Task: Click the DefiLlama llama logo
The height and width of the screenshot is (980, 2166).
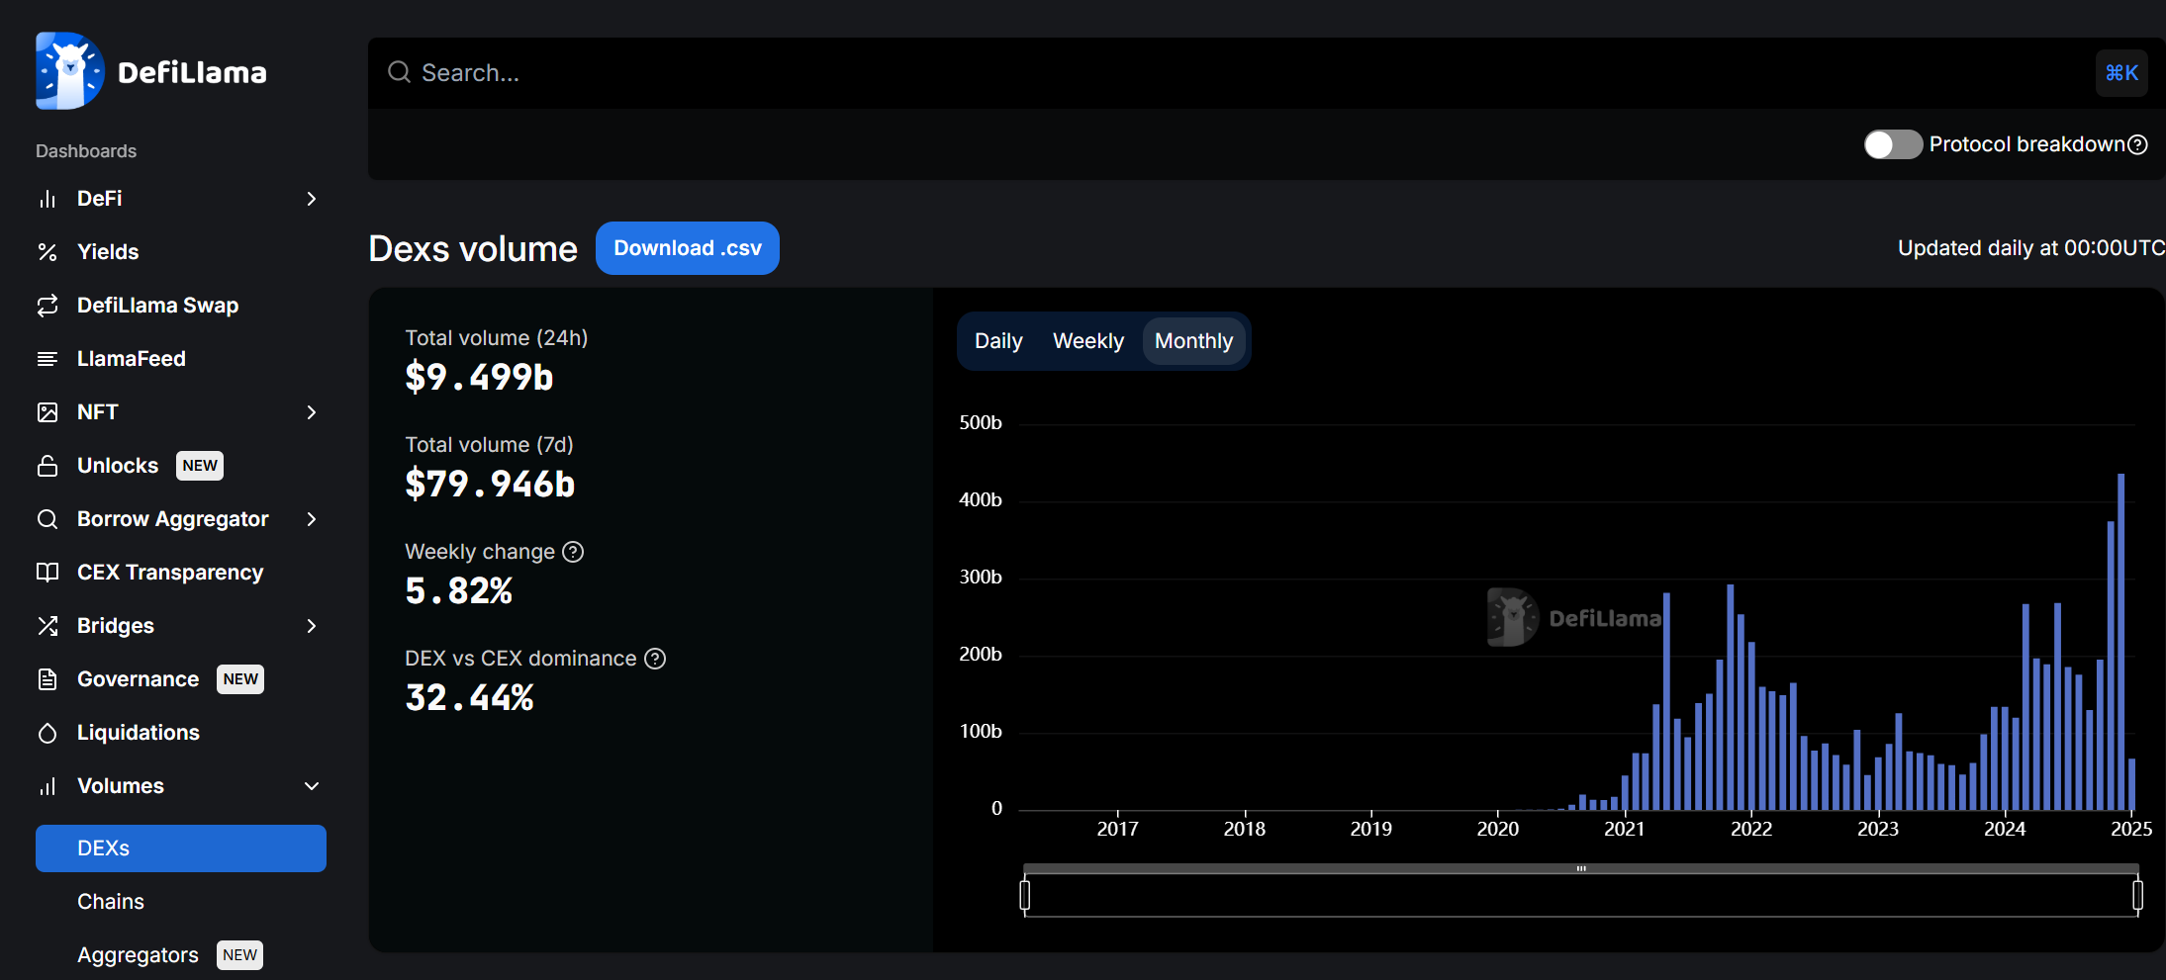Action: (x=69, y=71)
